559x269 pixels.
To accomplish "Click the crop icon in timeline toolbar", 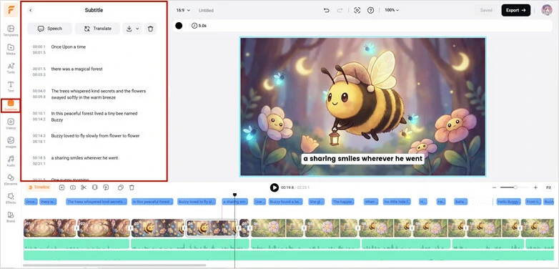I will tap(95, 187).
